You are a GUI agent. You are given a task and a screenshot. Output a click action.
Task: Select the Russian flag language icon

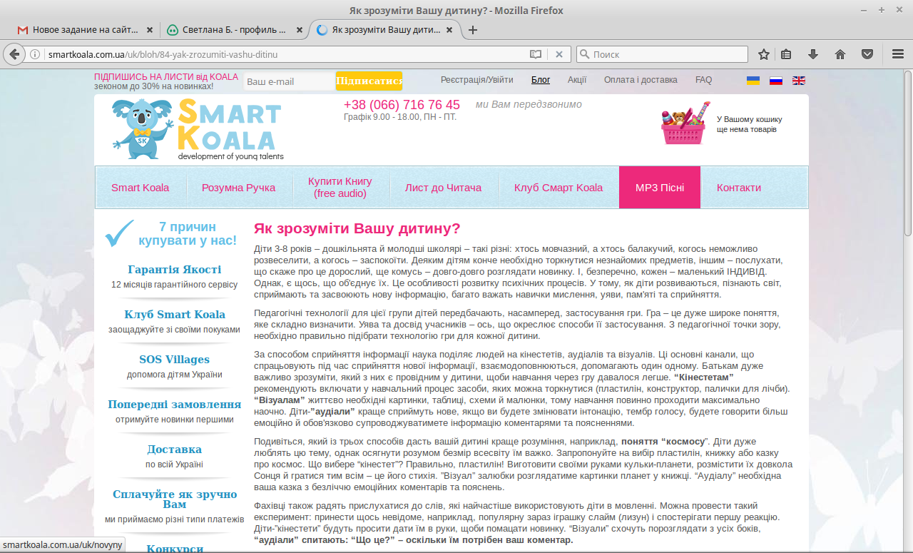pyautogui.click(x=776, y=81)
